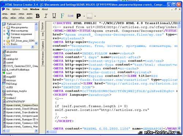Select the catalogs-list file
183x136 pixels.
coord(12,59)
